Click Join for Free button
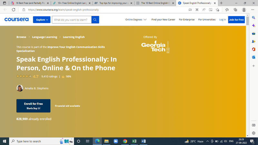 236,20
